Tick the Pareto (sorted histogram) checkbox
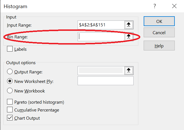The image size is (184, 130). (10, 102)
